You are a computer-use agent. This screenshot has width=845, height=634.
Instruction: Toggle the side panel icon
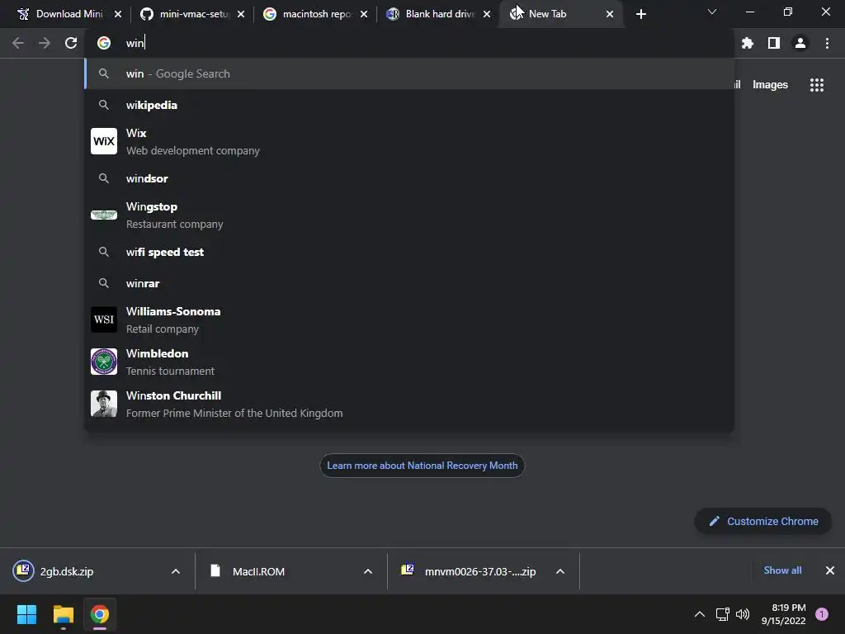[x=774, y=43]
